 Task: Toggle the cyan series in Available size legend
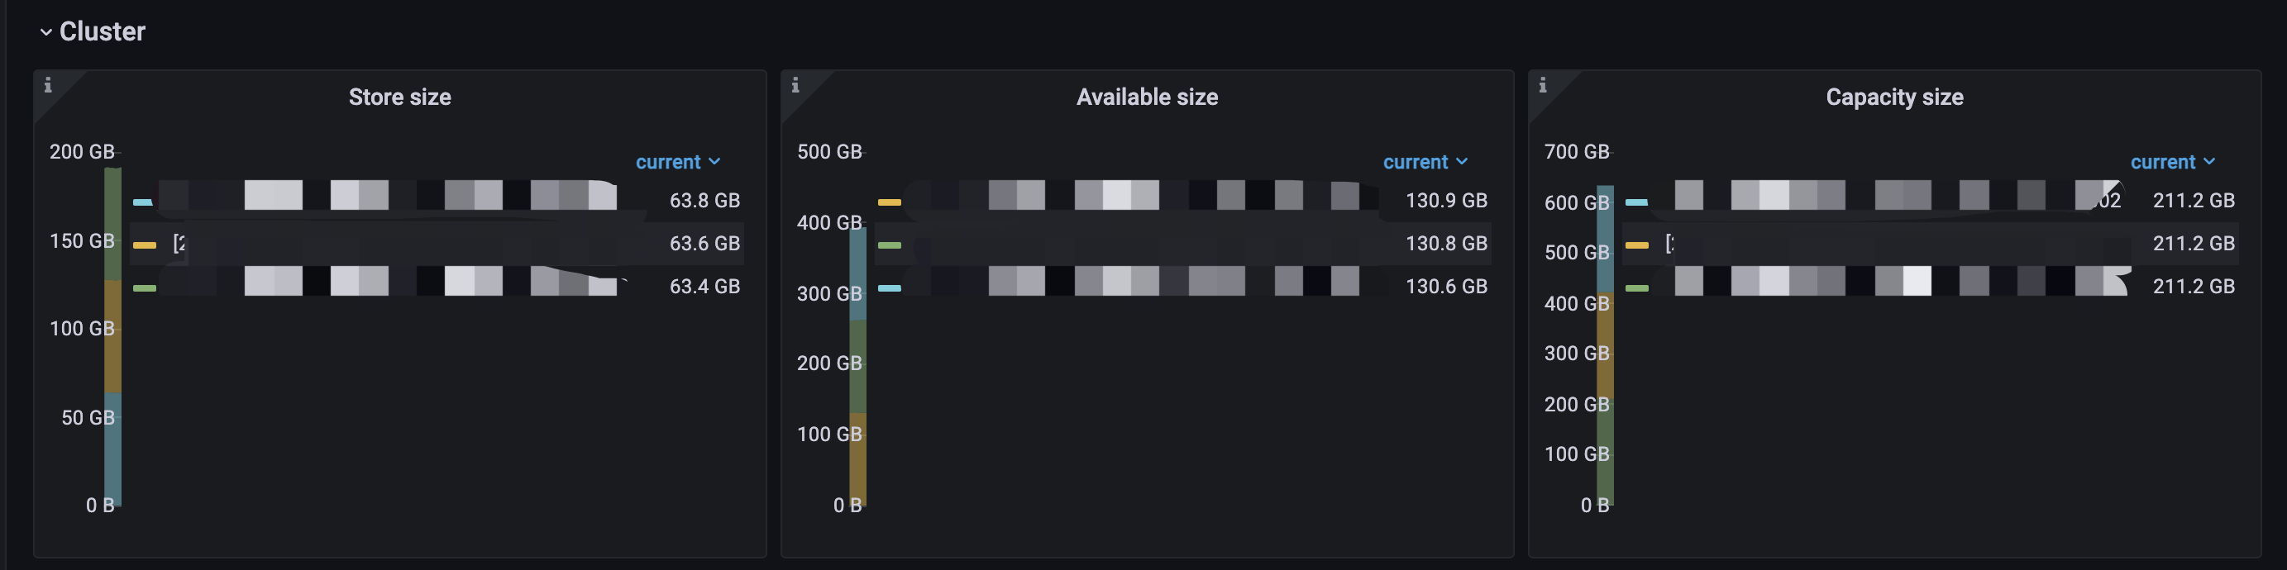889,288
